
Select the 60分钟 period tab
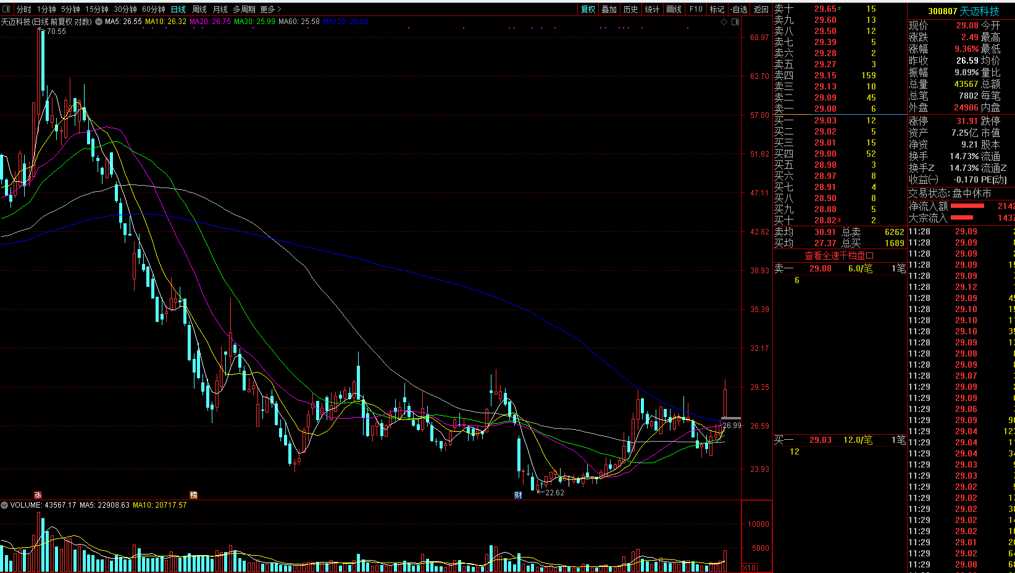coord(153,9)
